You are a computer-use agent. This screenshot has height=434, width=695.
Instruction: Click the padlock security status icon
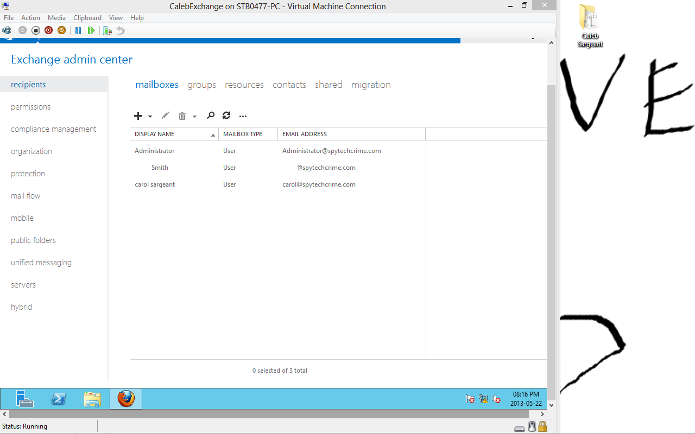tap(542, 427)
